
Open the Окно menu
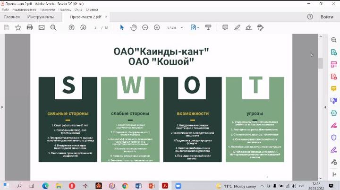[78, 9]
